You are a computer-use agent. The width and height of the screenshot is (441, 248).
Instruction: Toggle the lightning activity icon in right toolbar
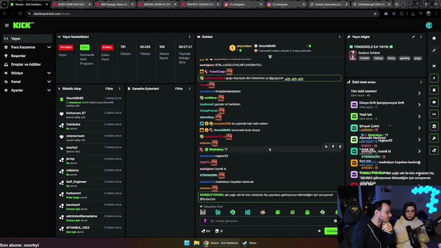coord(434,78)
